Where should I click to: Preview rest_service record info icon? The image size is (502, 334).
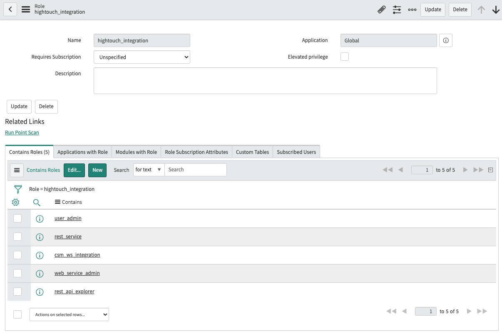coord(40,237)
